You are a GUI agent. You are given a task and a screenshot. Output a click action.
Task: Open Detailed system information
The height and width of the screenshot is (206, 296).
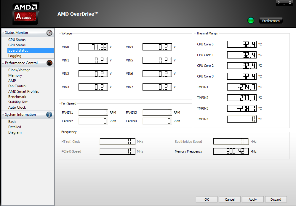point(15,127)
